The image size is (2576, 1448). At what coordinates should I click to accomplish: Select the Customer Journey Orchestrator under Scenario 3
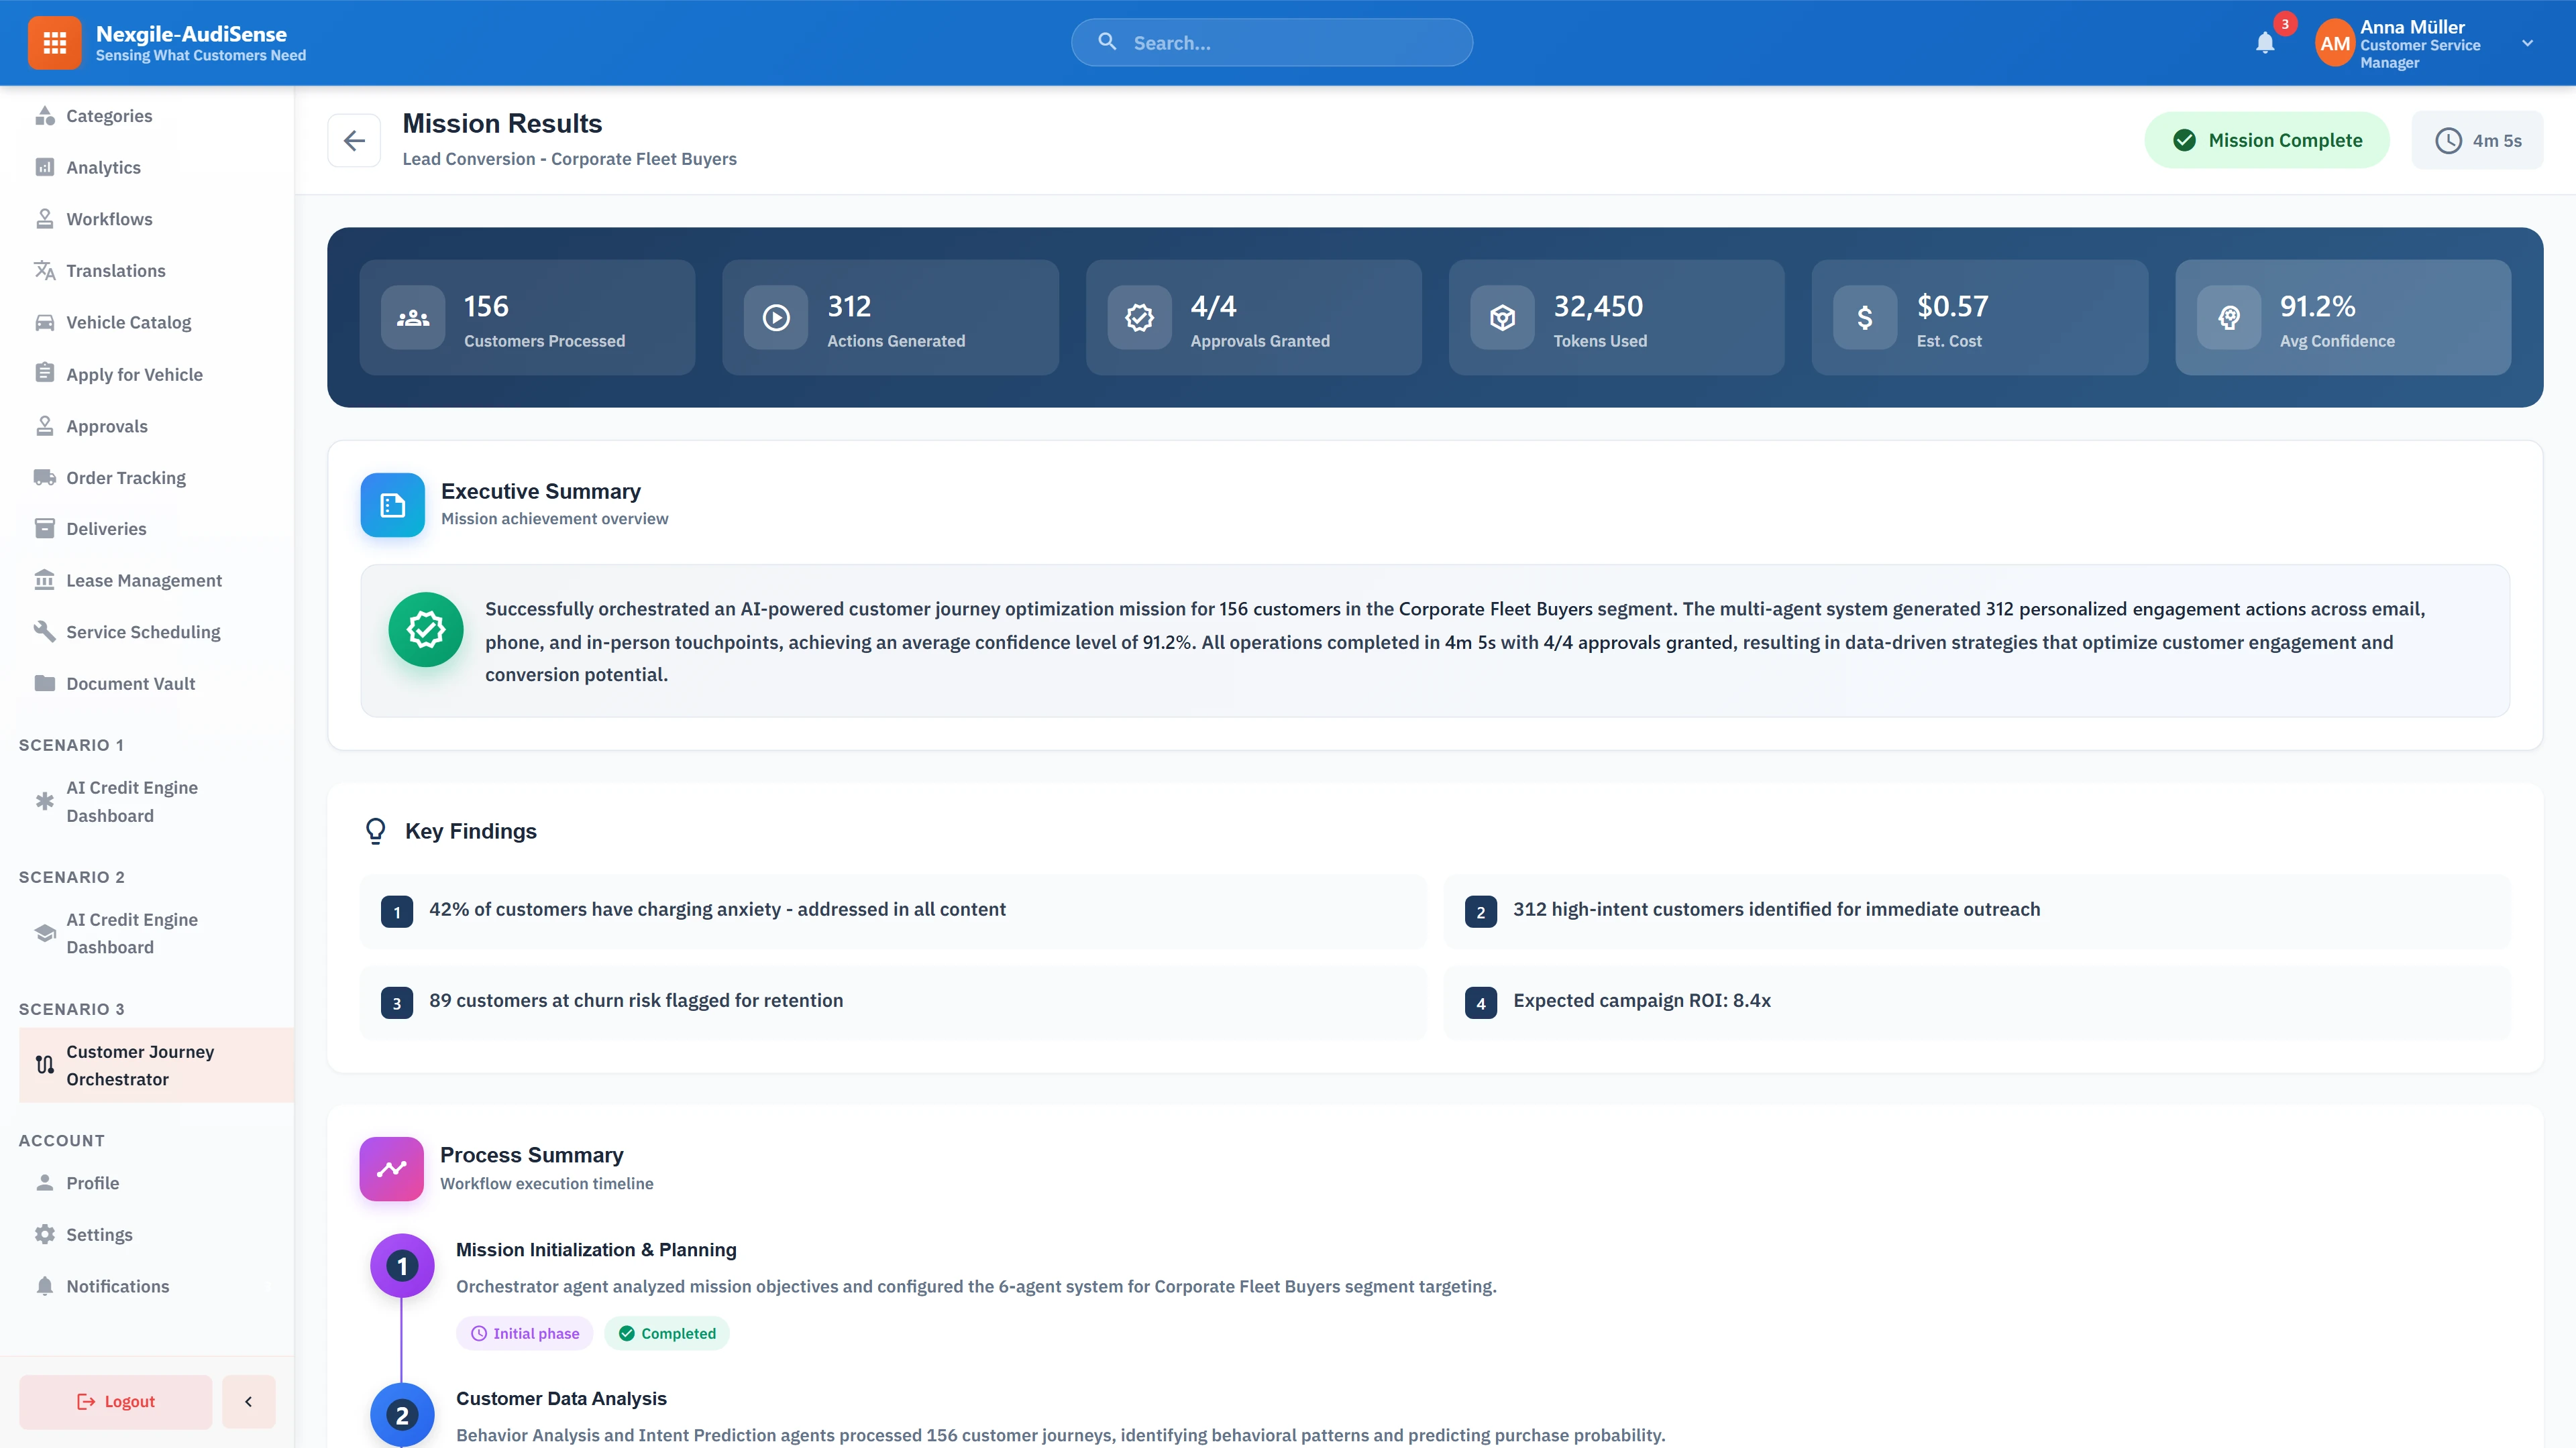[x=140, y=1065]
